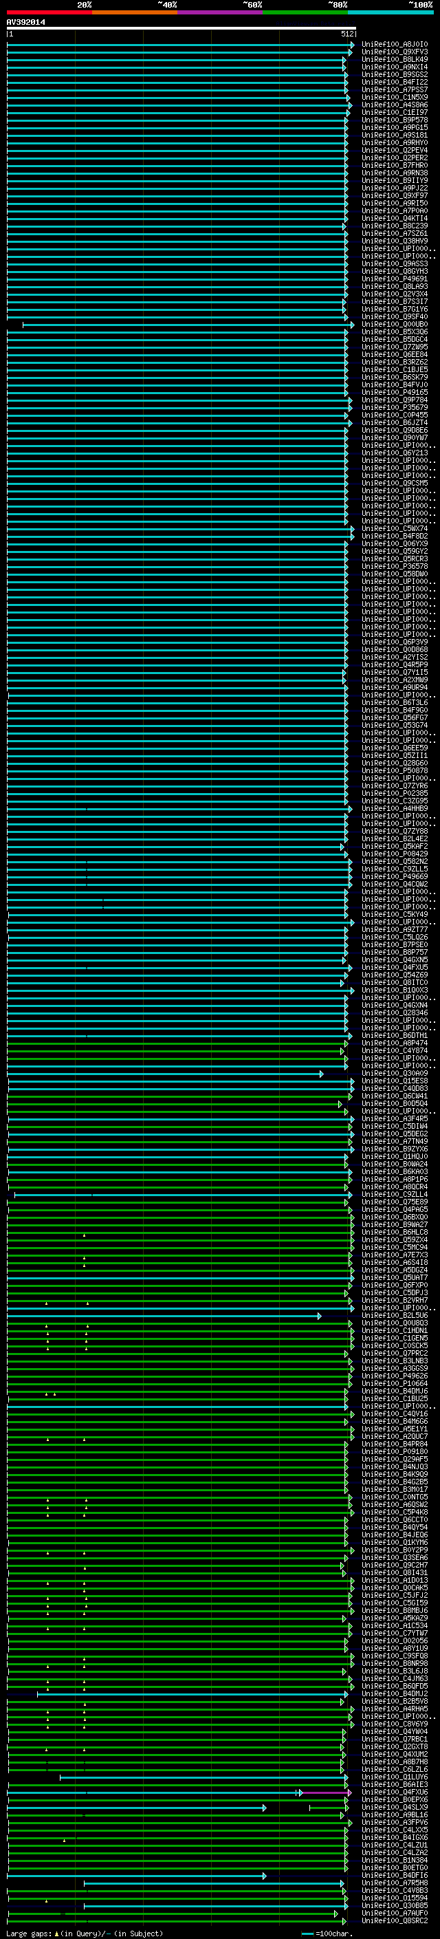Select label UniRef100_Q5DEG2

[x=395, y=1134]
